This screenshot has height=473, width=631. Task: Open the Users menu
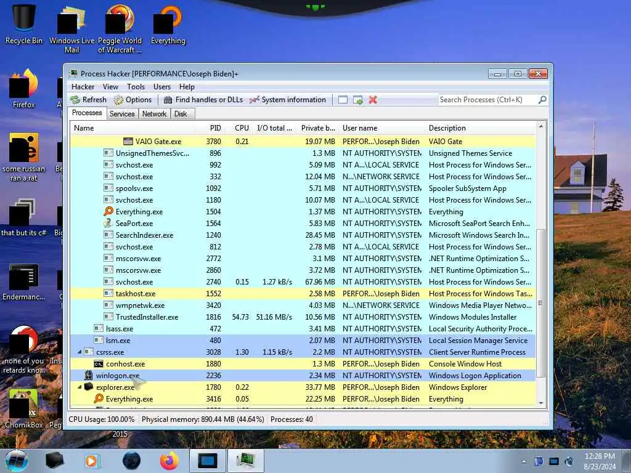click(x=162, y=86)
